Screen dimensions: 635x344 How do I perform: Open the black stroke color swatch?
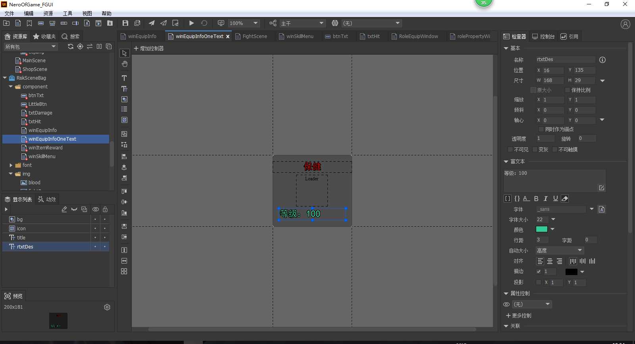click(571, 271)
